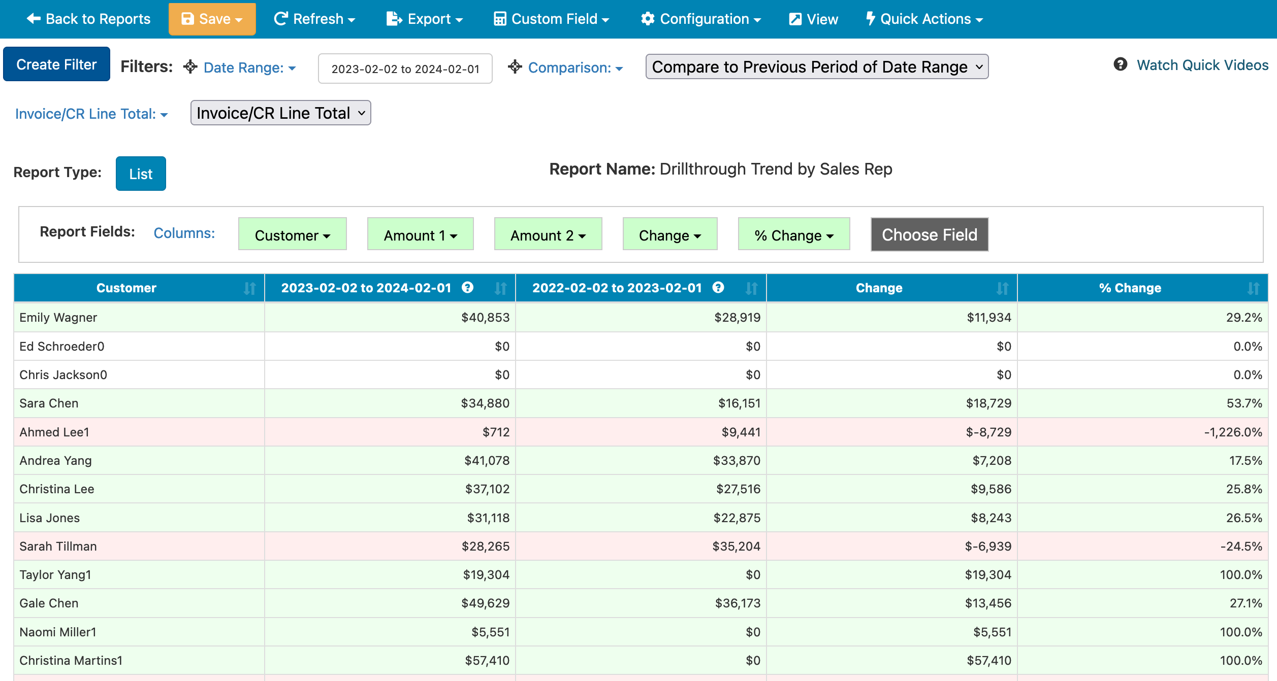The image size is (1277, 681).
Task: Sort the 2022-02-02 to 2023-02-01 column
Action: pyautogui.click(x=751, y=288)
